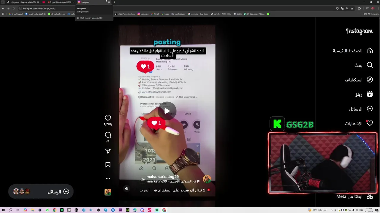
Task: Open the tab search dropdown arrow
Action: 3,2
